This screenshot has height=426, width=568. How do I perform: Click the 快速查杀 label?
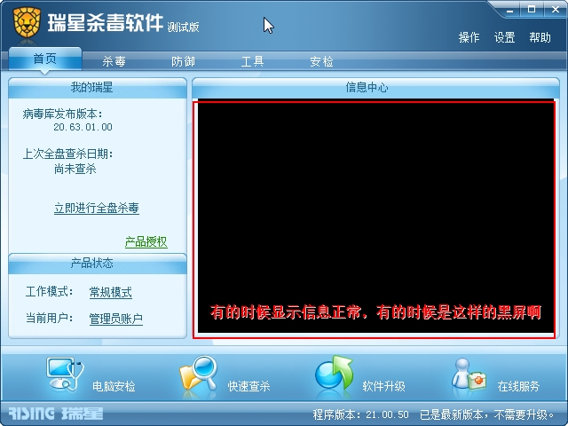pos(248,387)
